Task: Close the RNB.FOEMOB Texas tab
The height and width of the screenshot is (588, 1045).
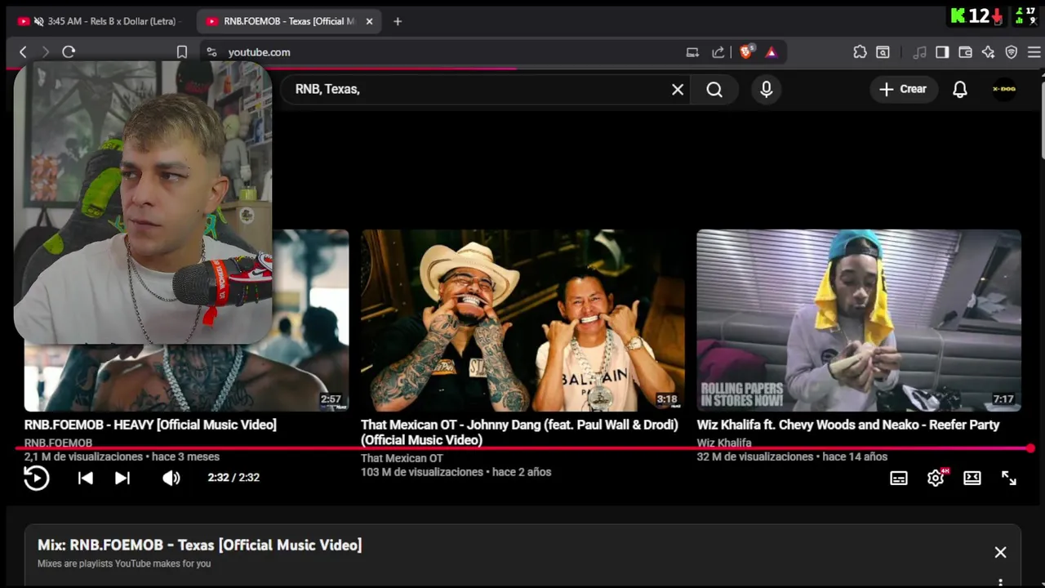Action: pos(369,21)
